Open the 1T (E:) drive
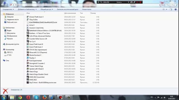This screenshot has height=100, width=179. [9, 55]
